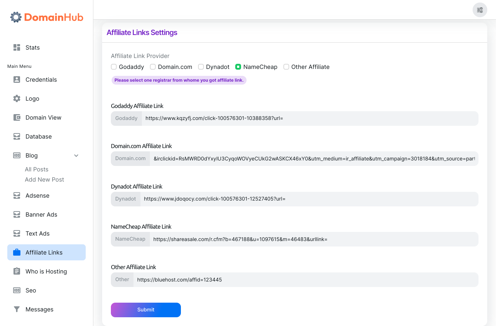496x326 pixels.
Task: Click the DomainHub gear logo icon
Action: pyautogui.click(x=16, y=17)
